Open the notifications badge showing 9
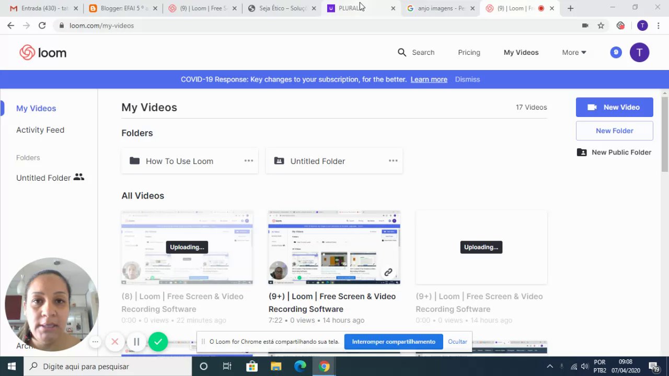The image size is (669, 376). pyautogui.click(x=616, y=52)
